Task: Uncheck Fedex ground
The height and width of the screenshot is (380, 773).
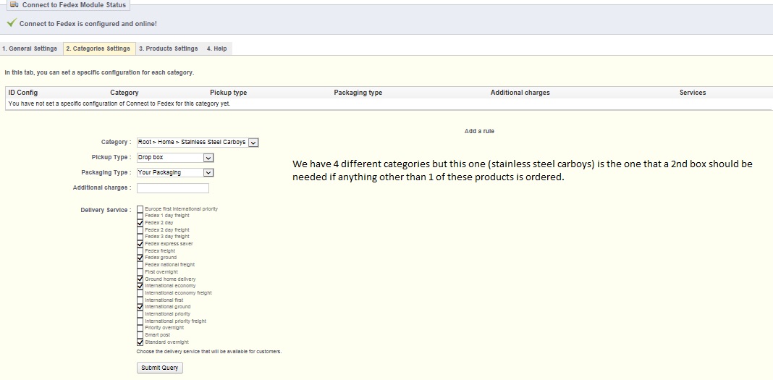Action: [140, 258]
